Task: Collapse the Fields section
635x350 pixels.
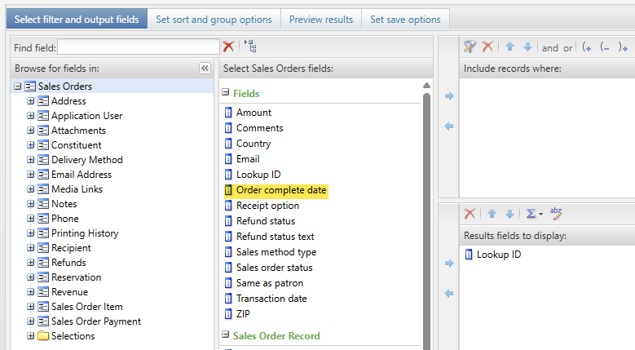Action: click(x=226, y=94)
